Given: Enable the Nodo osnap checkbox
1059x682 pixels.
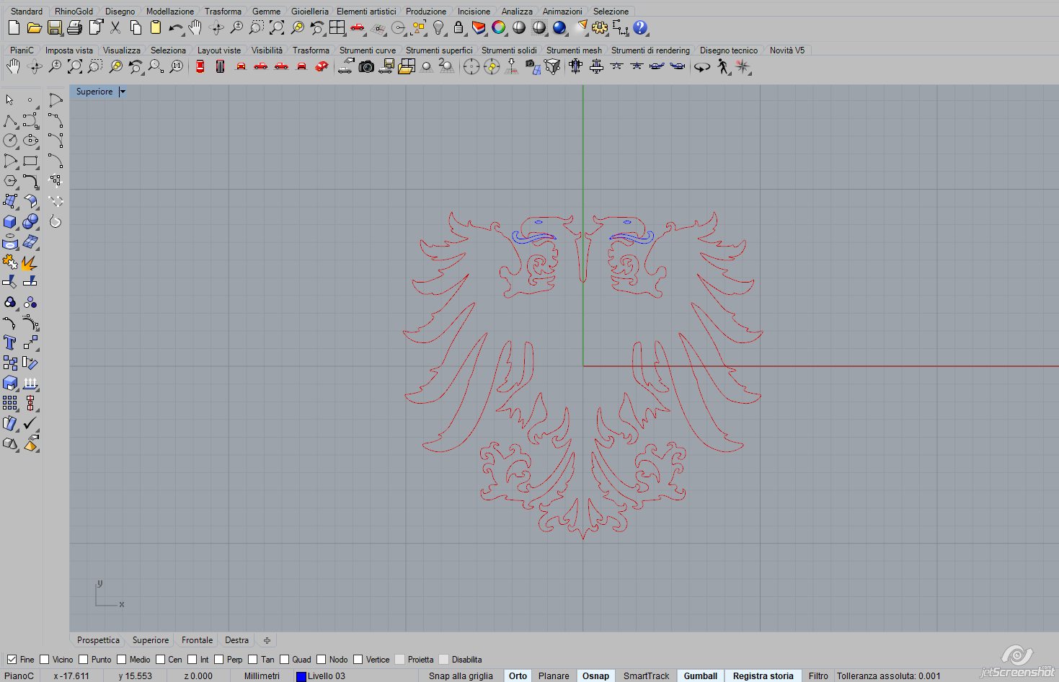Looking at the screenshot, I should pyautogui.click(x=322, y=660).
